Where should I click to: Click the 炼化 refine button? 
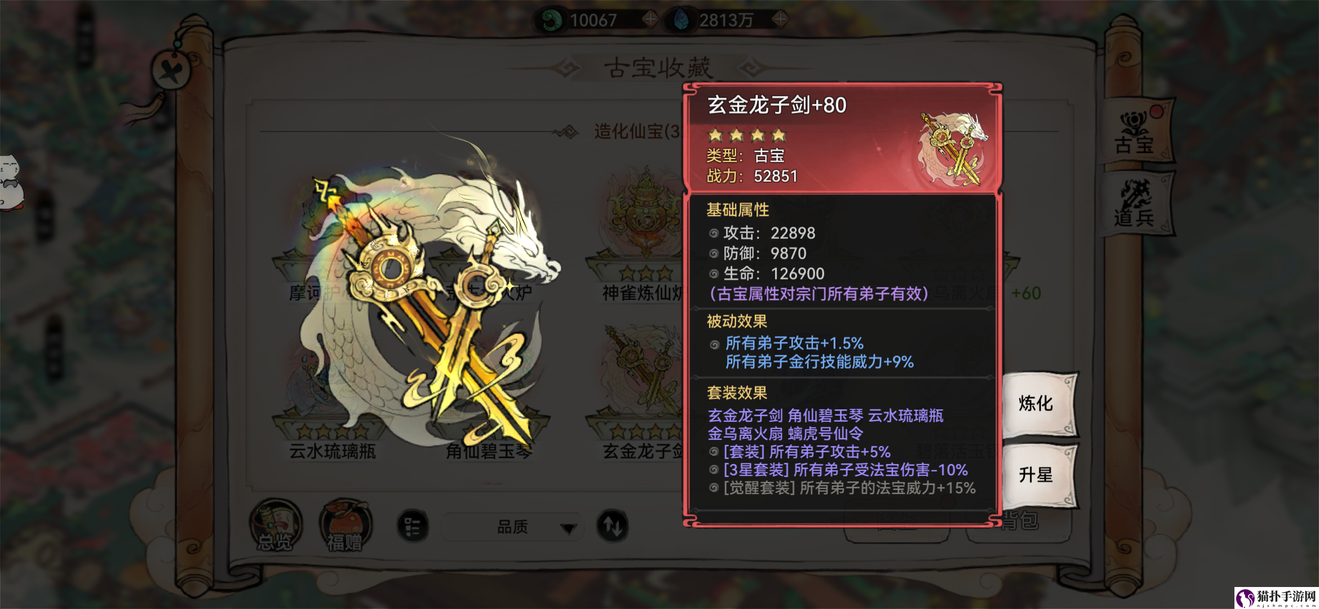[x=1037, y=404]
